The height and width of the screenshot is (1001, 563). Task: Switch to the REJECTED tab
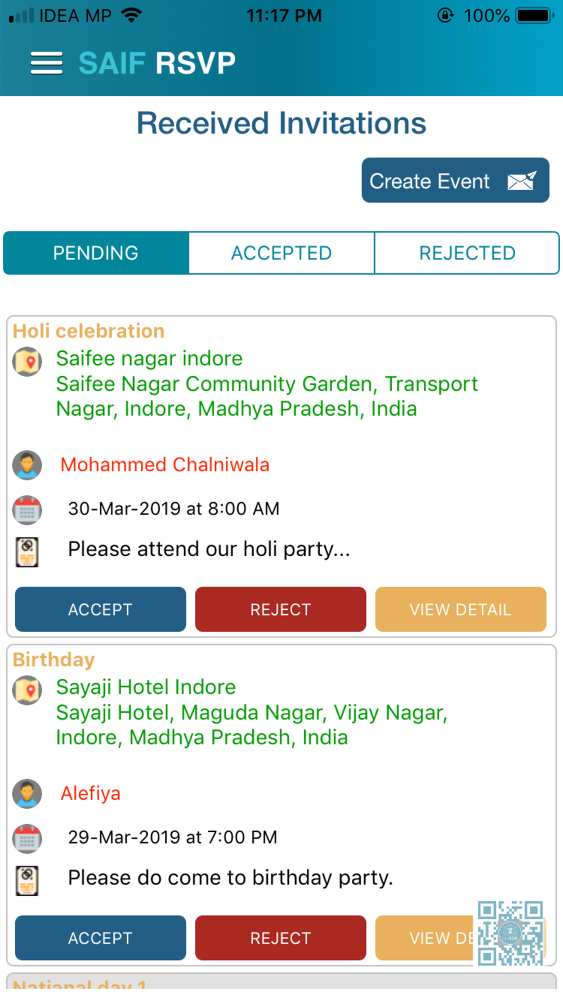(x=467, y=253)
